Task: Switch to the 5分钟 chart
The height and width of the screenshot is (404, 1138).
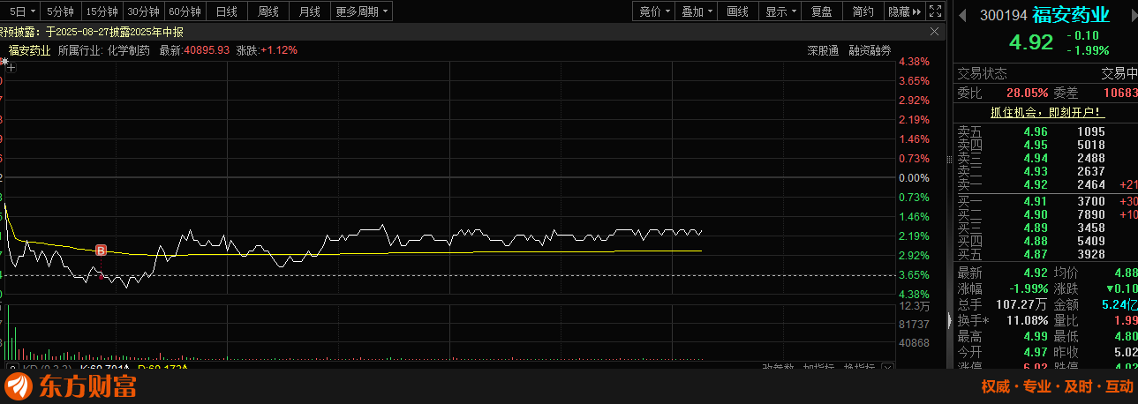Action: [x=61, y=11]
